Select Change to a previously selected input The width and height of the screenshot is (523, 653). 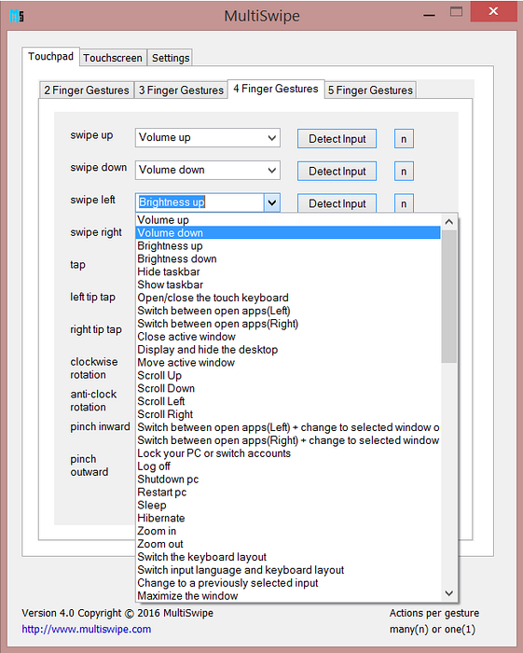point(288,583)
